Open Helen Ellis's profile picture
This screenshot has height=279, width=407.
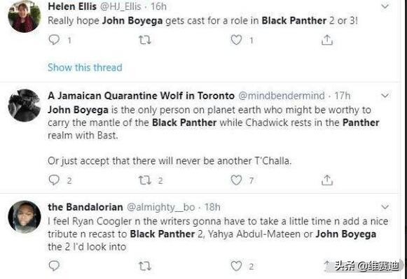point(25,16)
